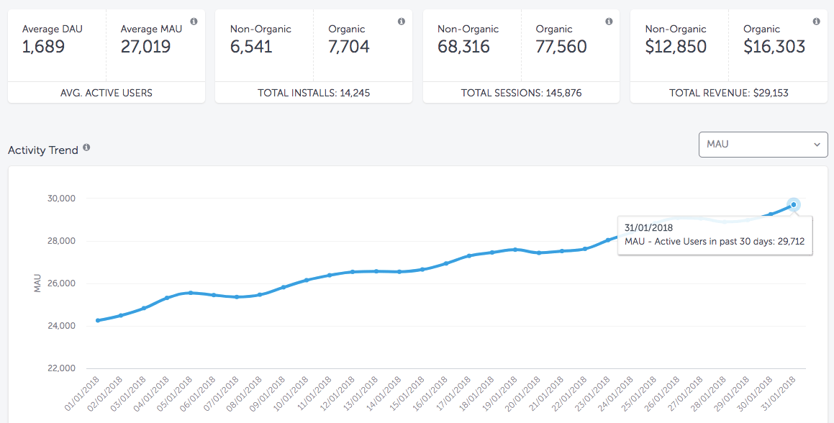The height and width of the screenshot is (423, 834).
Task: Click info icon on Total Revenue card
Action: pyautogui.click(x=816, y=22)
